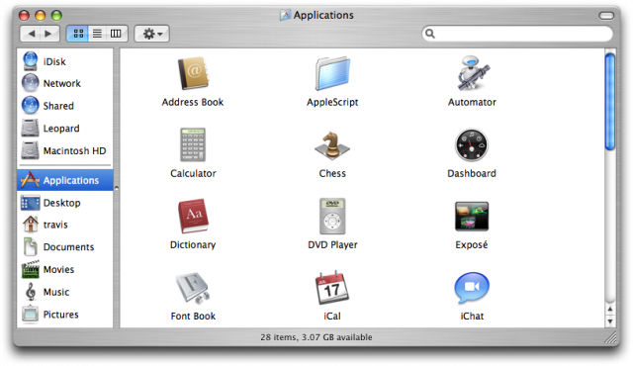This screenshot has width=633, height=366.
Task: Click the toolbar hide pill button
Action: pyautogui.click(x=606, y=16)
